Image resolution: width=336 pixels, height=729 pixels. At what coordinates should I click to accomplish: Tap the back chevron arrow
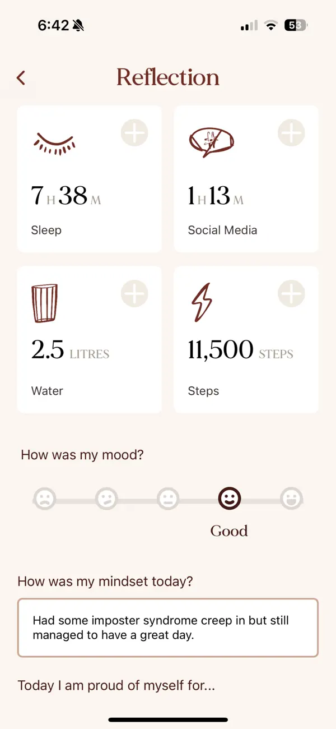21,77
